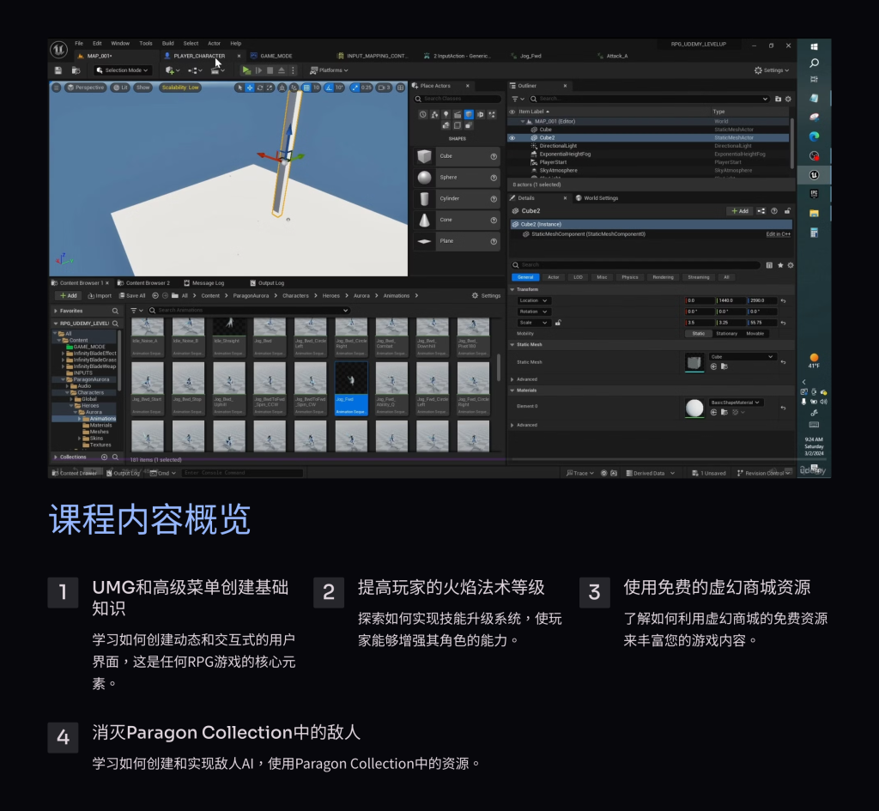This screenshot has width=879, height=811.
Task: Click the Add component button in Details
Action: (x=740, y=211)
